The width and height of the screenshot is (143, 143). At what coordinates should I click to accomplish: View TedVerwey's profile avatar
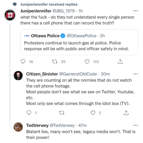click(18, 127)
